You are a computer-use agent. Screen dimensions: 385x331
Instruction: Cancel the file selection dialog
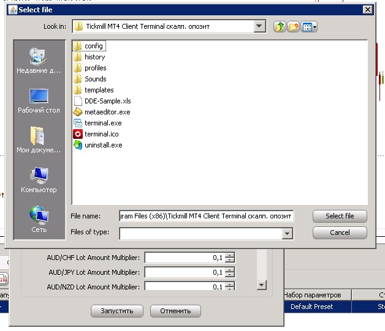coord(340,232)
